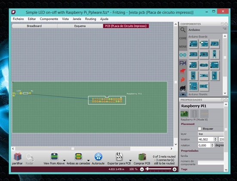237x181 pixels.
Task: Switch to the Breadboard tab
Action: coord(34,26)
